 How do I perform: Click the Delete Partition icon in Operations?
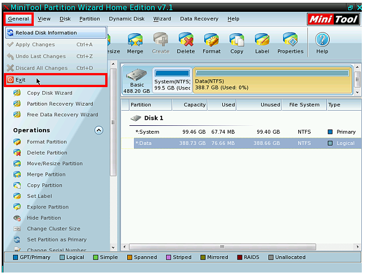(17, 153)
